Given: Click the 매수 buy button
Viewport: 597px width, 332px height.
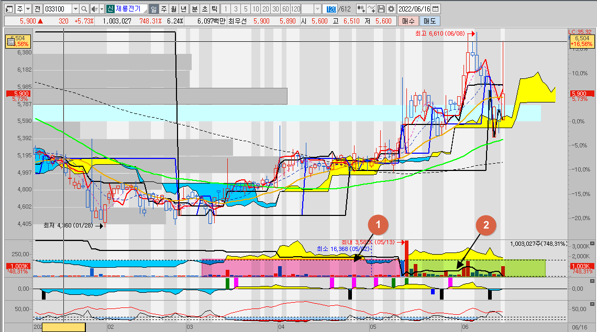Looking at the screenshot, I should (x=408, y=21).
